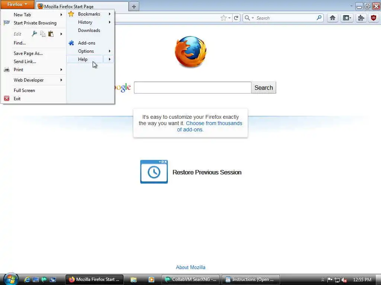Image resolution: width=381 pixels, height=285 pixels.
Task: Click Restore Previous Session label
Action: point(207,172)
